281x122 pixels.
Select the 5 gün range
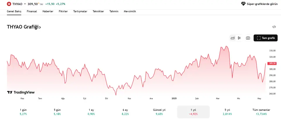[x=57, y=112]
